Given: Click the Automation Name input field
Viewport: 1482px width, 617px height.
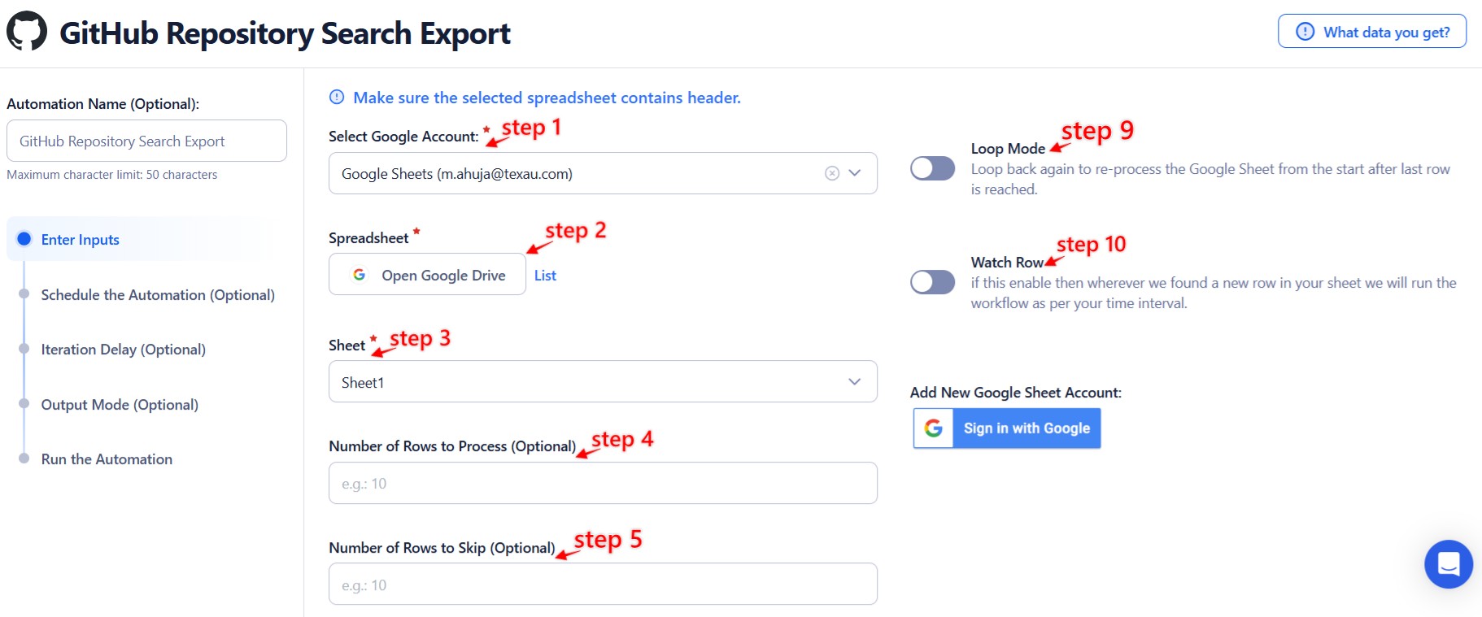Looking at the screenshot, I should [146, 141].
